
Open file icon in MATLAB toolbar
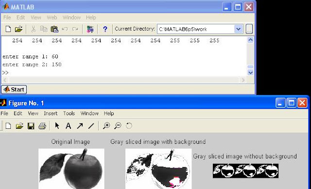pyautogui.click(x=18, y=29)
